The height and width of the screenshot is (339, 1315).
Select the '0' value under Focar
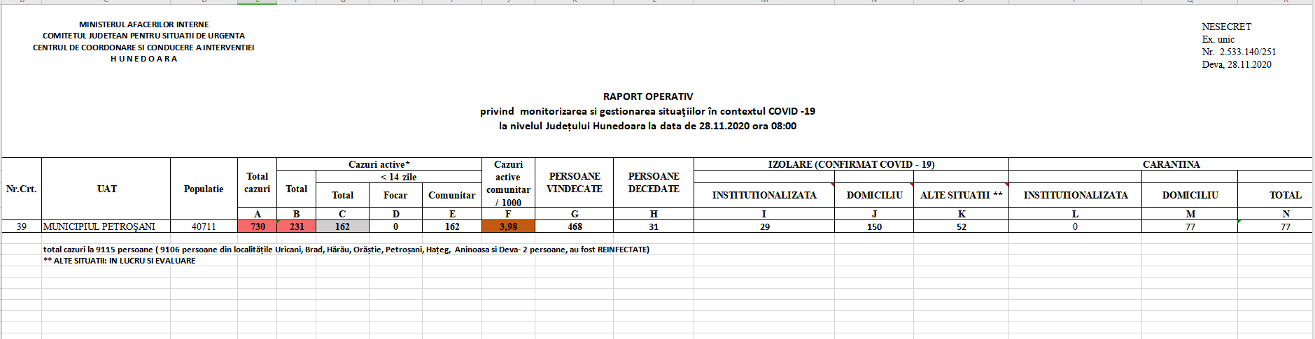395,226
